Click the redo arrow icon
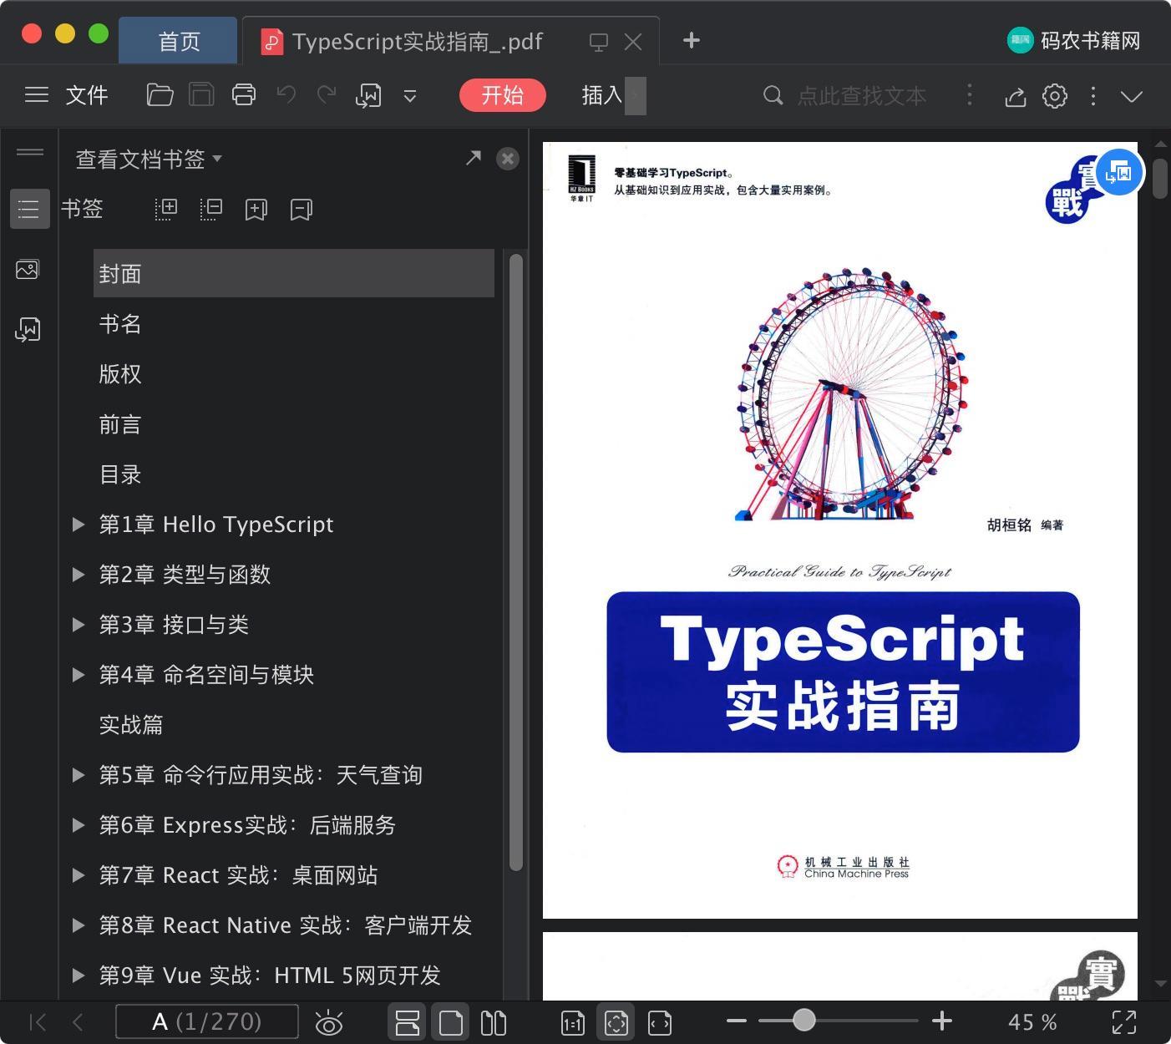 click(327, 94)
